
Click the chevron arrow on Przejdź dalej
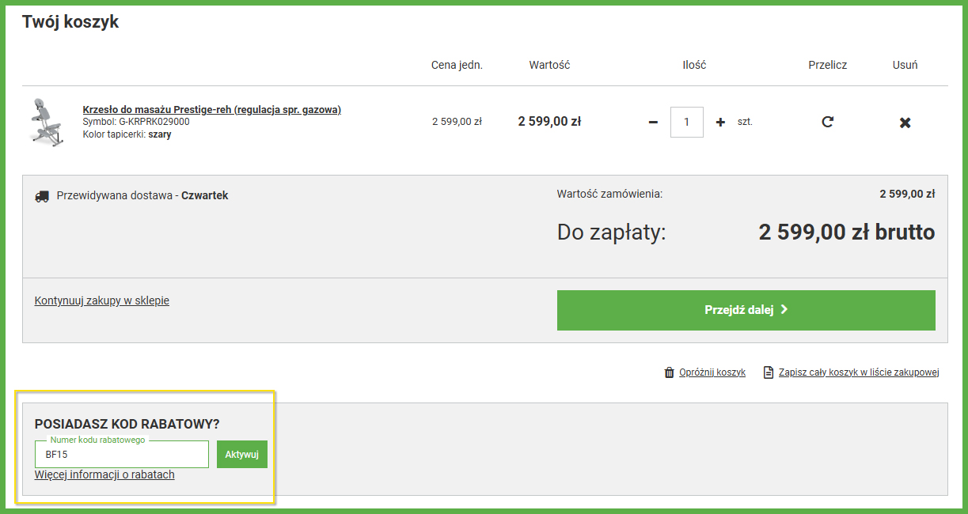[784, 310]
